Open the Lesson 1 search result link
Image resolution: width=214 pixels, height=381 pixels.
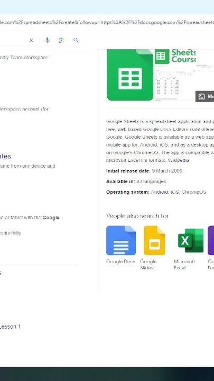coord(10,326)
